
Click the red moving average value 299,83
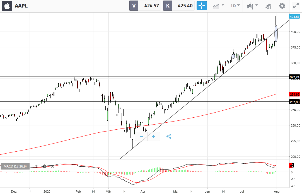pyautogui.click(x=295, y=94)
